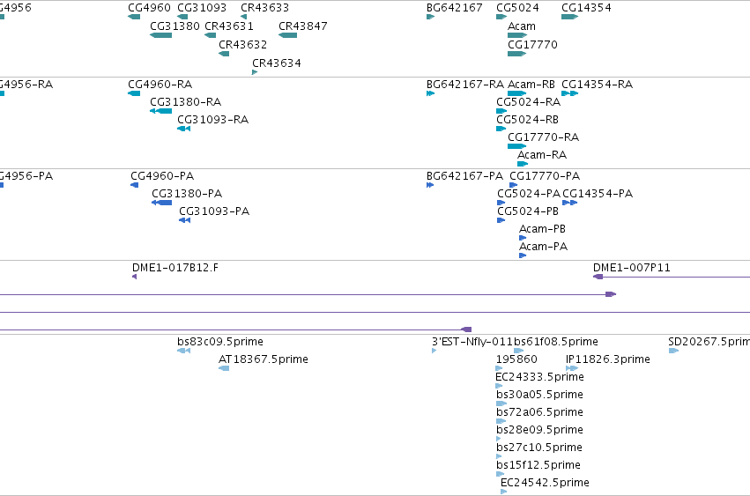750x496 pixels.
Task: Select the bs61f08.5prime EST label
Action: (556, 342)
